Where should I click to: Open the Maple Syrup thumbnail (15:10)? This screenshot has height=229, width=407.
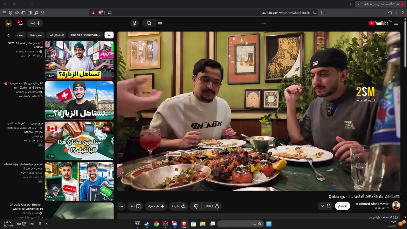tap(79, 141)
